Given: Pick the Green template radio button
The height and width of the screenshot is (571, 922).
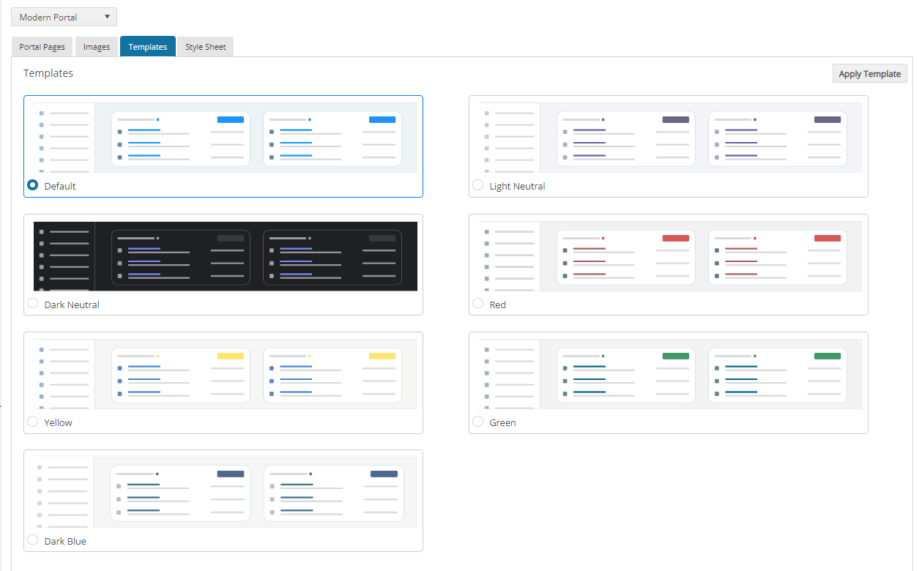Looking at the screenshot, I should [x=478, y=422].
